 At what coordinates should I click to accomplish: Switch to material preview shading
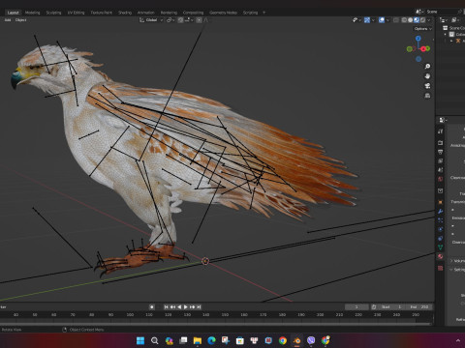coord(417,20)
